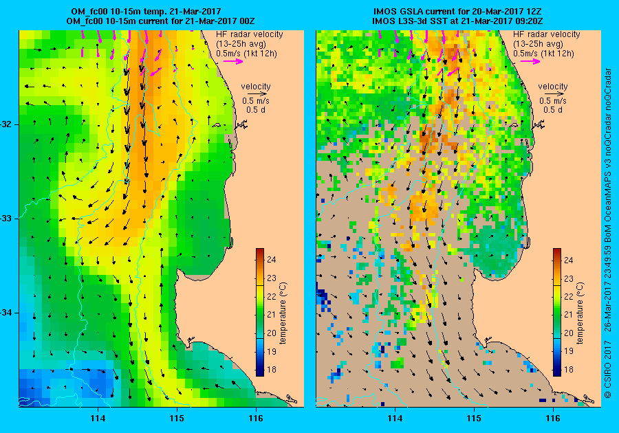This screenshot has width=619, height=433.
Task: Click longitude label '115' under IMOS map
Action: click(x=474, y=419)
